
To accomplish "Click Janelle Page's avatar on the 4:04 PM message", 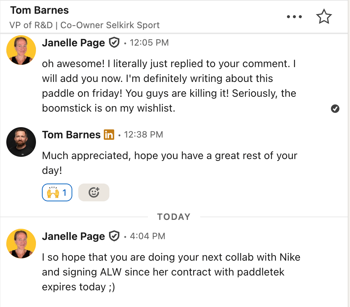I will point(21,243).
